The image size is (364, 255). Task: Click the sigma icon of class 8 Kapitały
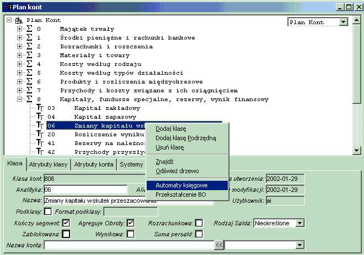[x=29, y=99]
